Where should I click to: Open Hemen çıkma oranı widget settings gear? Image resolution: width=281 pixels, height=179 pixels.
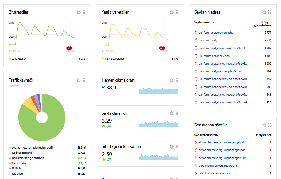[x=171, y=80]
